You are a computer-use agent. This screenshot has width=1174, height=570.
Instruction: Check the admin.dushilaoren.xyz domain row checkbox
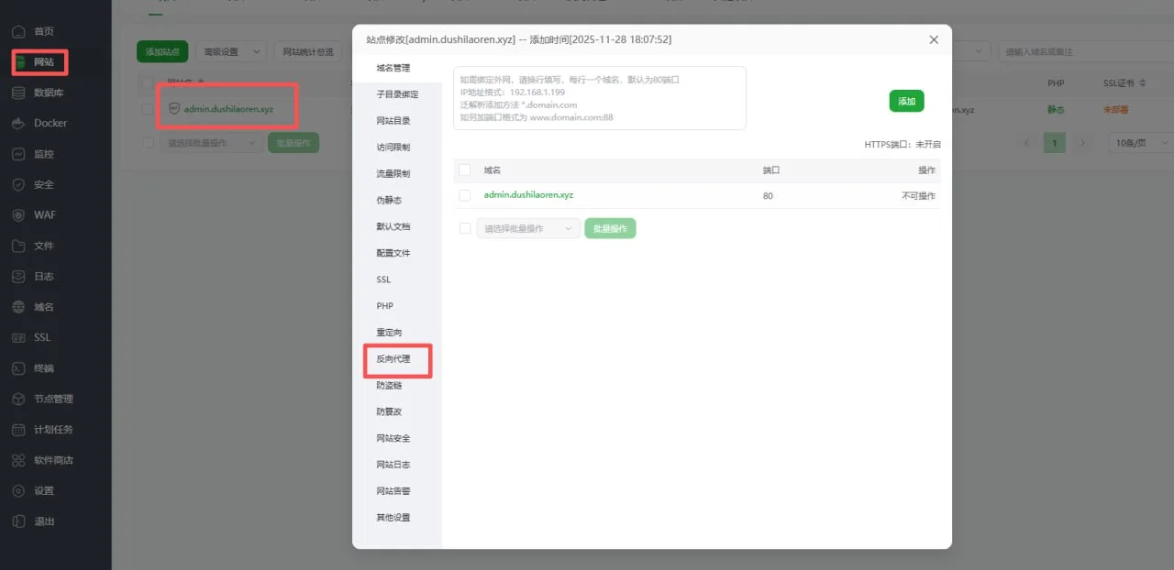coord(465,195)
